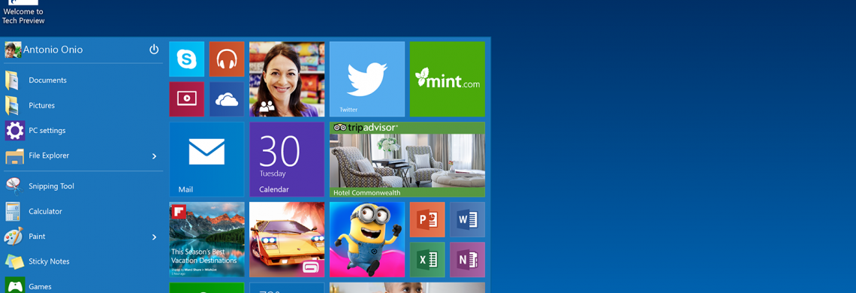The width and height of the screenshot is (856, 293).
Task: Open the Music headphones tile
Action: click(227, 59)
